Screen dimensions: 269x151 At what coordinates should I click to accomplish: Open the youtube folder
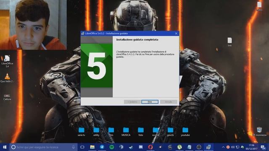click(185, 132)
